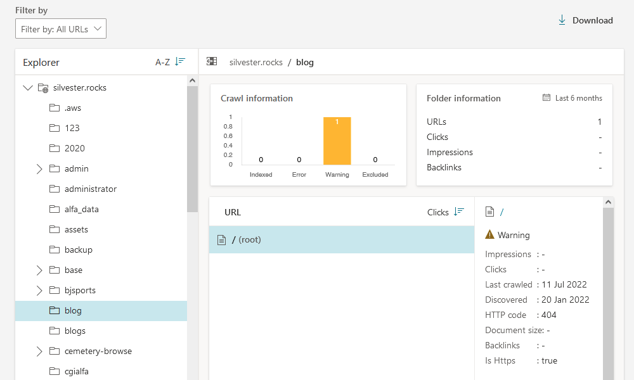634x380 pixels.
Task: Collapse the silvester.rocks root node
Action: pyautogui.click(x=27, y=87)
